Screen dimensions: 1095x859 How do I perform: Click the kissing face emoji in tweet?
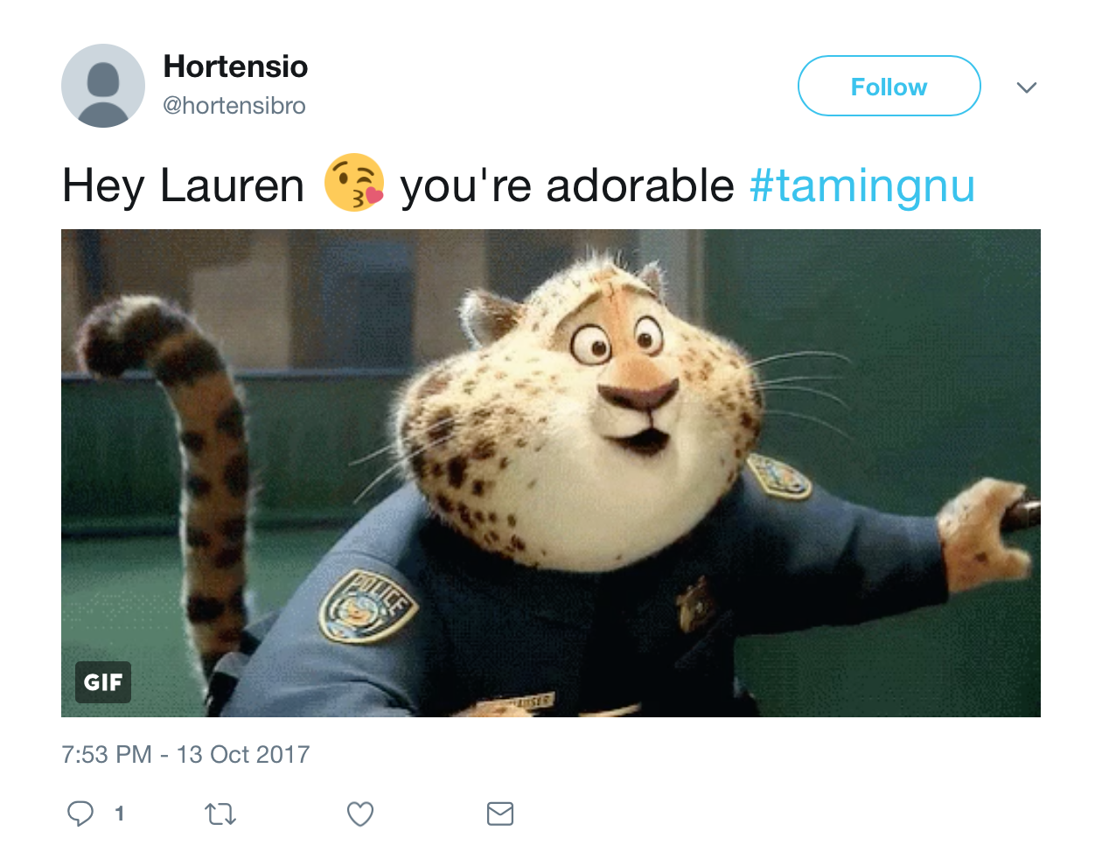[x=353, y=183]
